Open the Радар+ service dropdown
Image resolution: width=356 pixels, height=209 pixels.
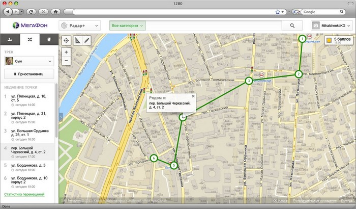tap(79, 25)
